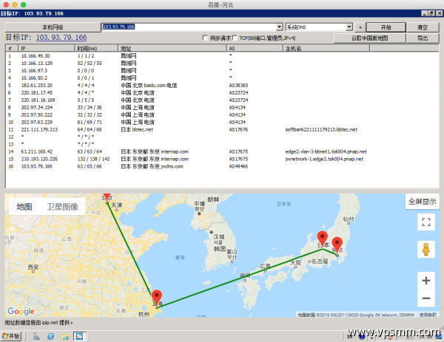Toggle map fullscreen bracket icon

click(x=426, y=222)
